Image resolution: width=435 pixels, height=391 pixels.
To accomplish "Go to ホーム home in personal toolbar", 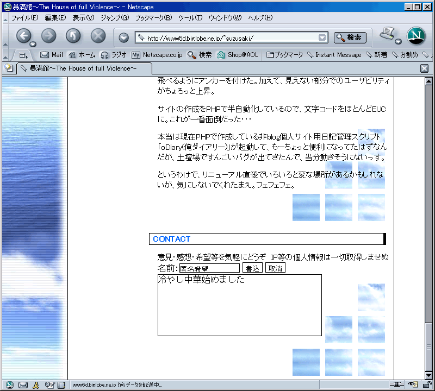I will 82,55.
